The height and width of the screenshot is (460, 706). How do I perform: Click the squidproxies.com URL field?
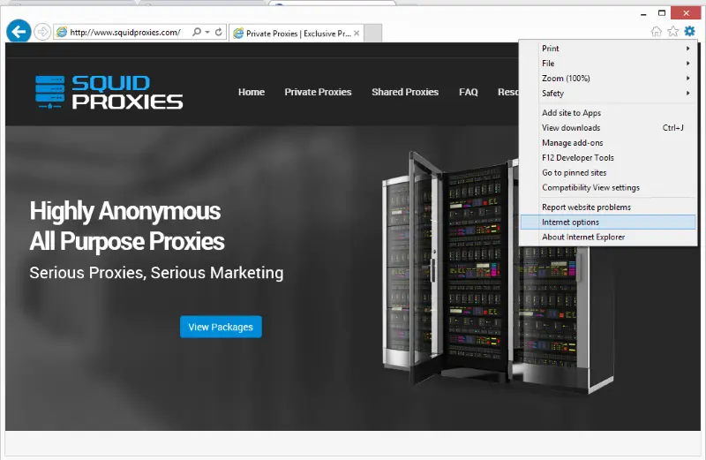click(x=125, y=32)
